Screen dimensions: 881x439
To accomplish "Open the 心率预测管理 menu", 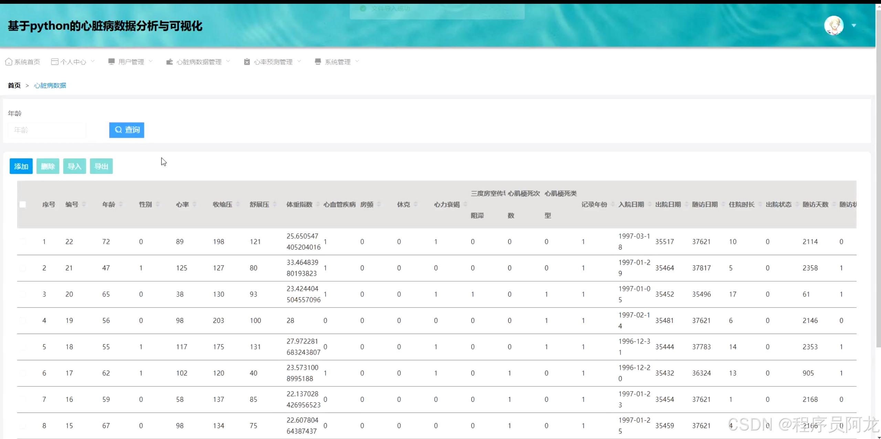I will tap(273, 62).
